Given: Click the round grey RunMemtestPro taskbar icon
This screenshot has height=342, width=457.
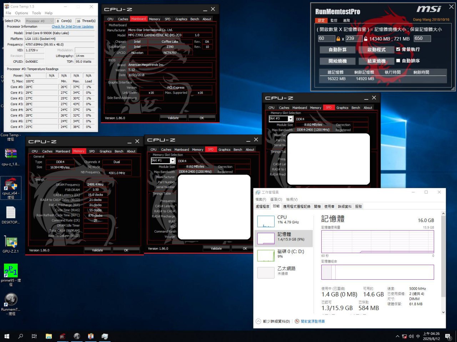Looking at the screenshot, I should click(77, 336).
